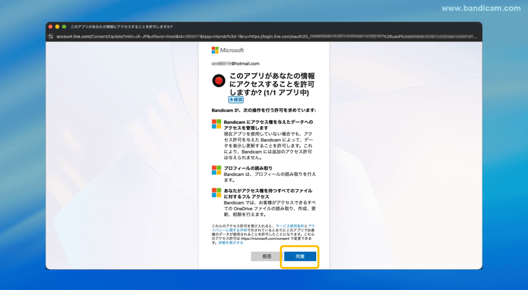The image size is (528, 290).
Task: Close the consent window with red button
Action: click(51, 26)
